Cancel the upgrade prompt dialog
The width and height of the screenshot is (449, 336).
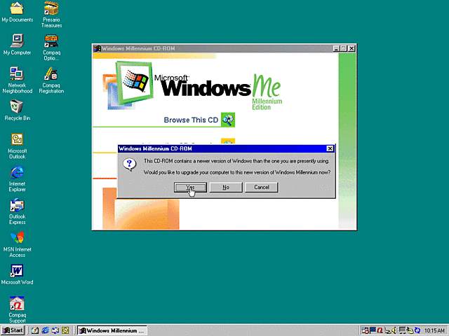pos(262,188)
